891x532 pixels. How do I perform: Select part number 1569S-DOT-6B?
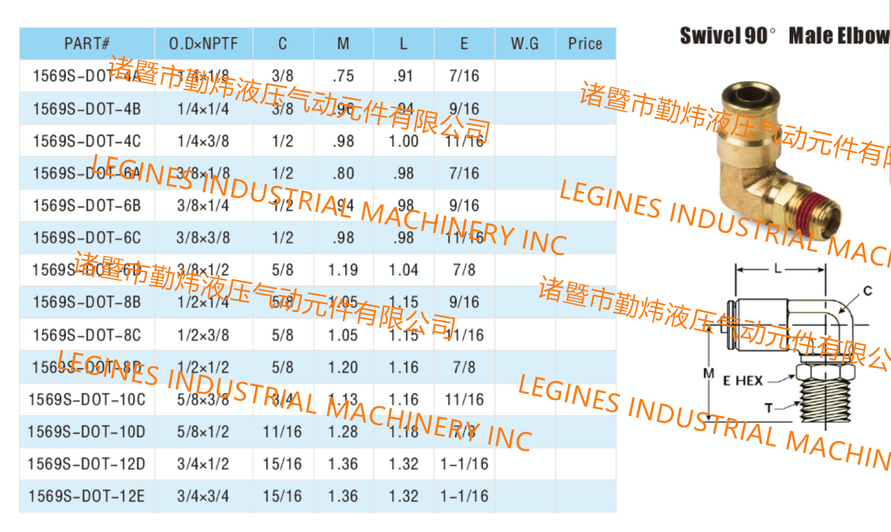point(87,205)
